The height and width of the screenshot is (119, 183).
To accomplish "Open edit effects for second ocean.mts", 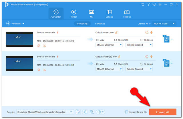I will (x=39, y=70).
